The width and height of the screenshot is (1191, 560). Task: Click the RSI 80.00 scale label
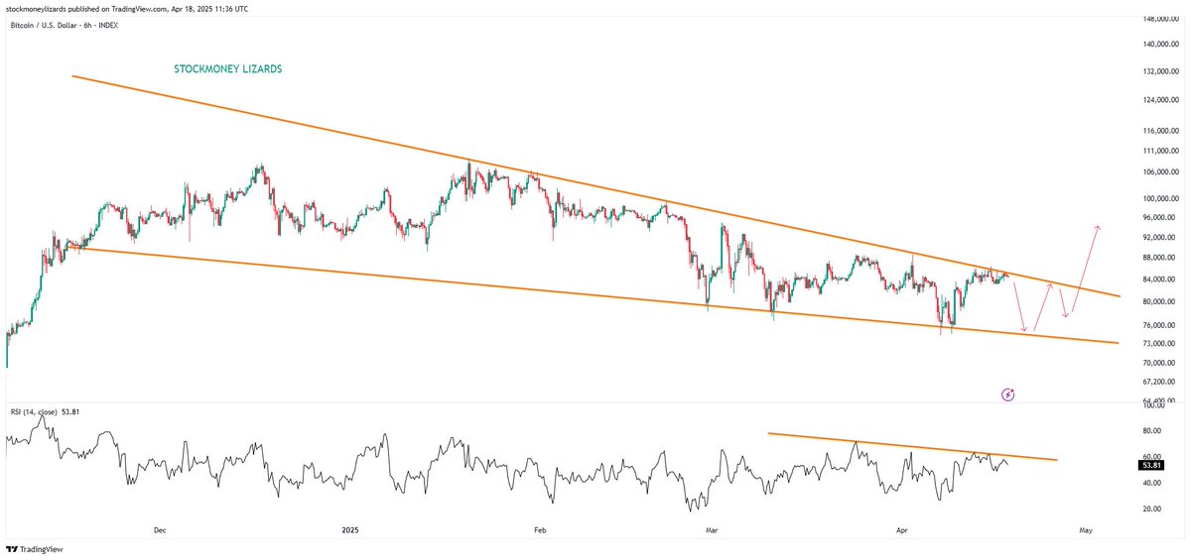point(1151,431)
